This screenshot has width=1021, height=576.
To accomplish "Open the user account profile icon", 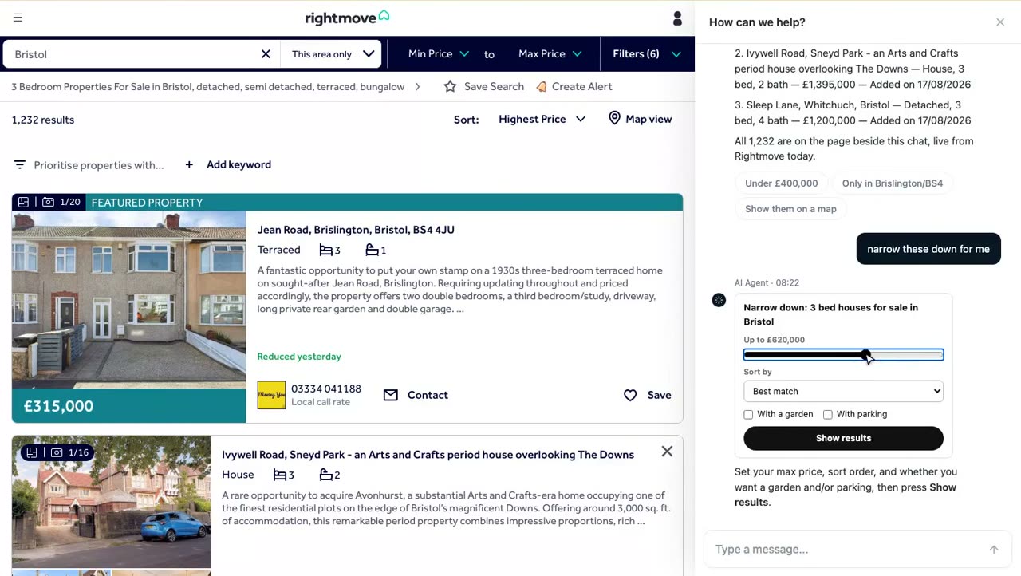I will tap(677, 18).
